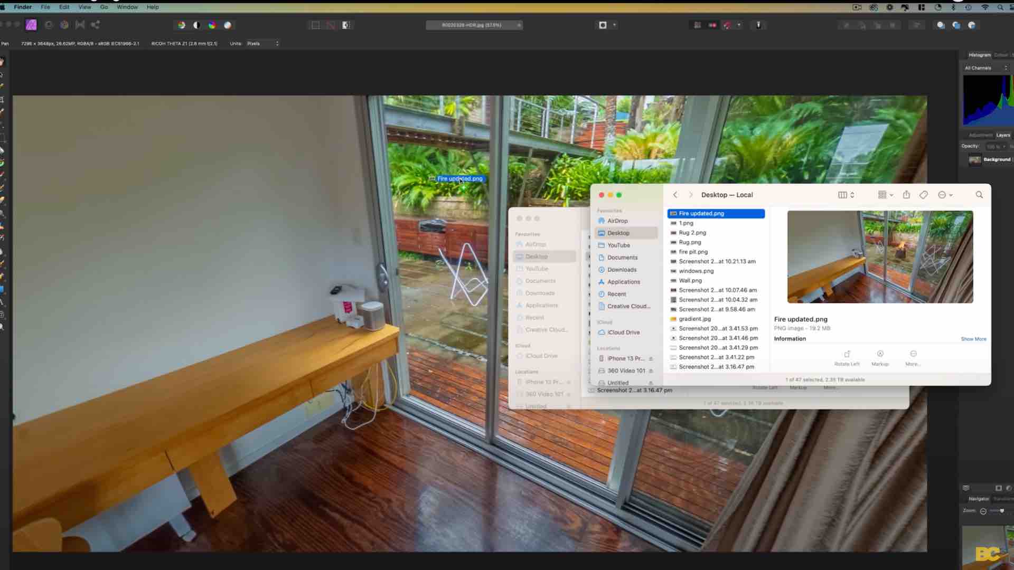The width and height of the screenshot is (1014, 570).
Task: Apply Auto Levels color wheel icon
Action: pyautogui.click(x=181, y=25)
